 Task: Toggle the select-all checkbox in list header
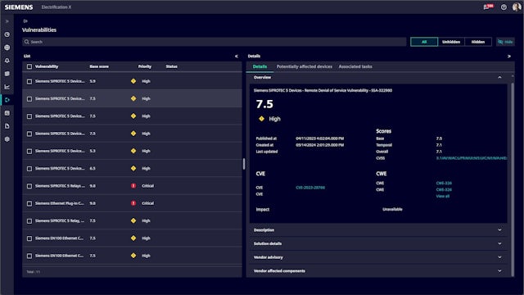click(x=29, y=66)
